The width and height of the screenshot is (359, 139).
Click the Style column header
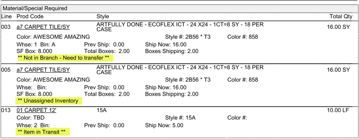(103, 17)
